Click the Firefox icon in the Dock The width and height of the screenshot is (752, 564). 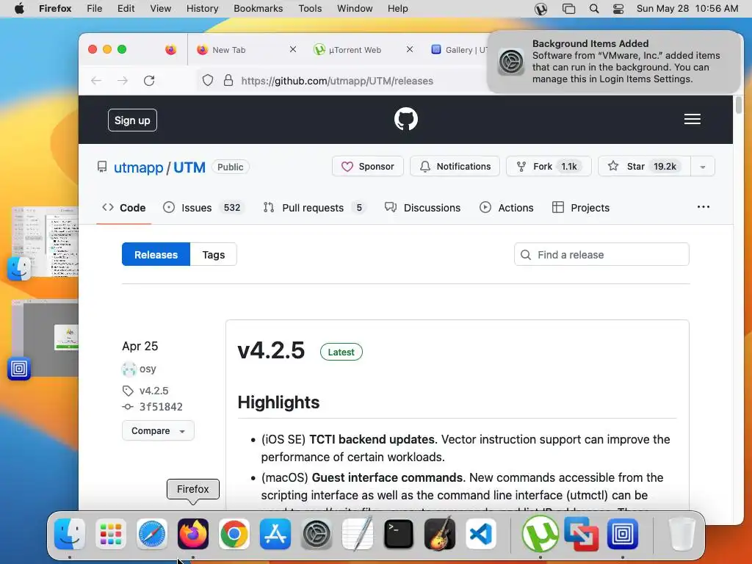[x=193, y=534]
